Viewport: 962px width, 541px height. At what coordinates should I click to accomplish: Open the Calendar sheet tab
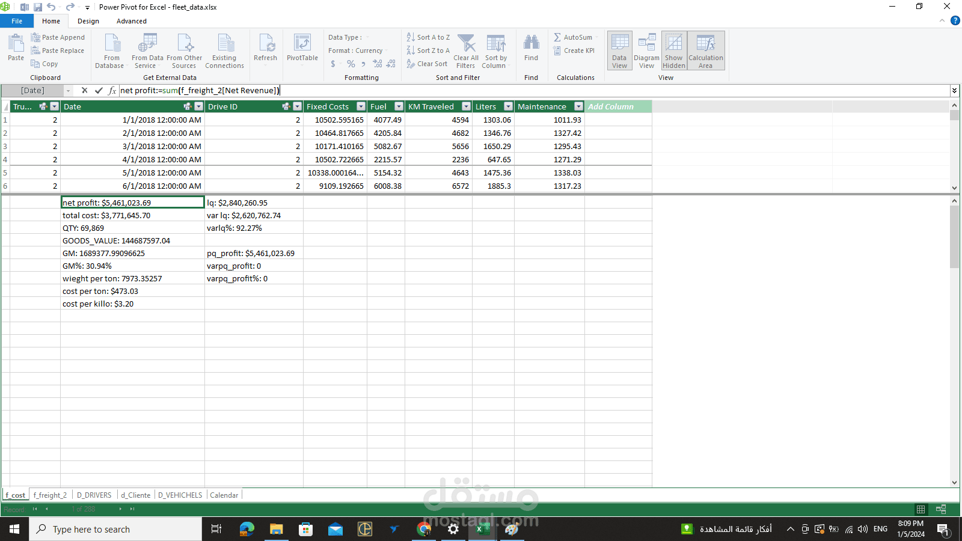(x=224, y=495)
